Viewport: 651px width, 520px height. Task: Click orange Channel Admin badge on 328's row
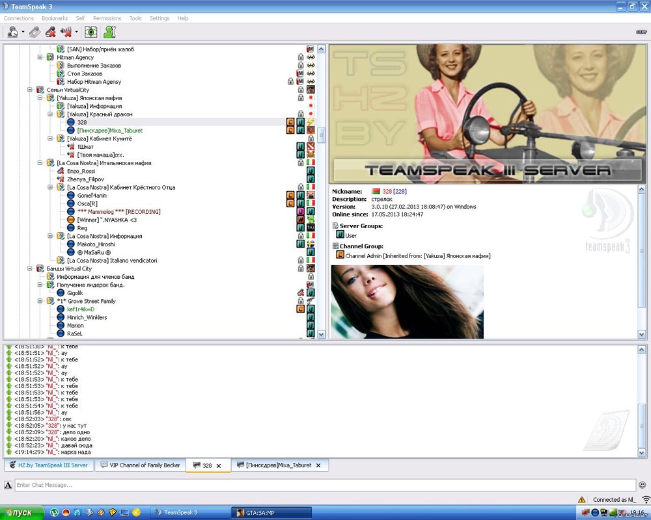click(x=290, y=122)
